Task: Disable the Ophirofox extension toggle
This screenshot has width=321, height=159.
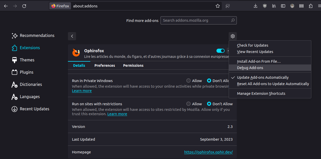Action: pyautogui.click(x=220, y=51)
